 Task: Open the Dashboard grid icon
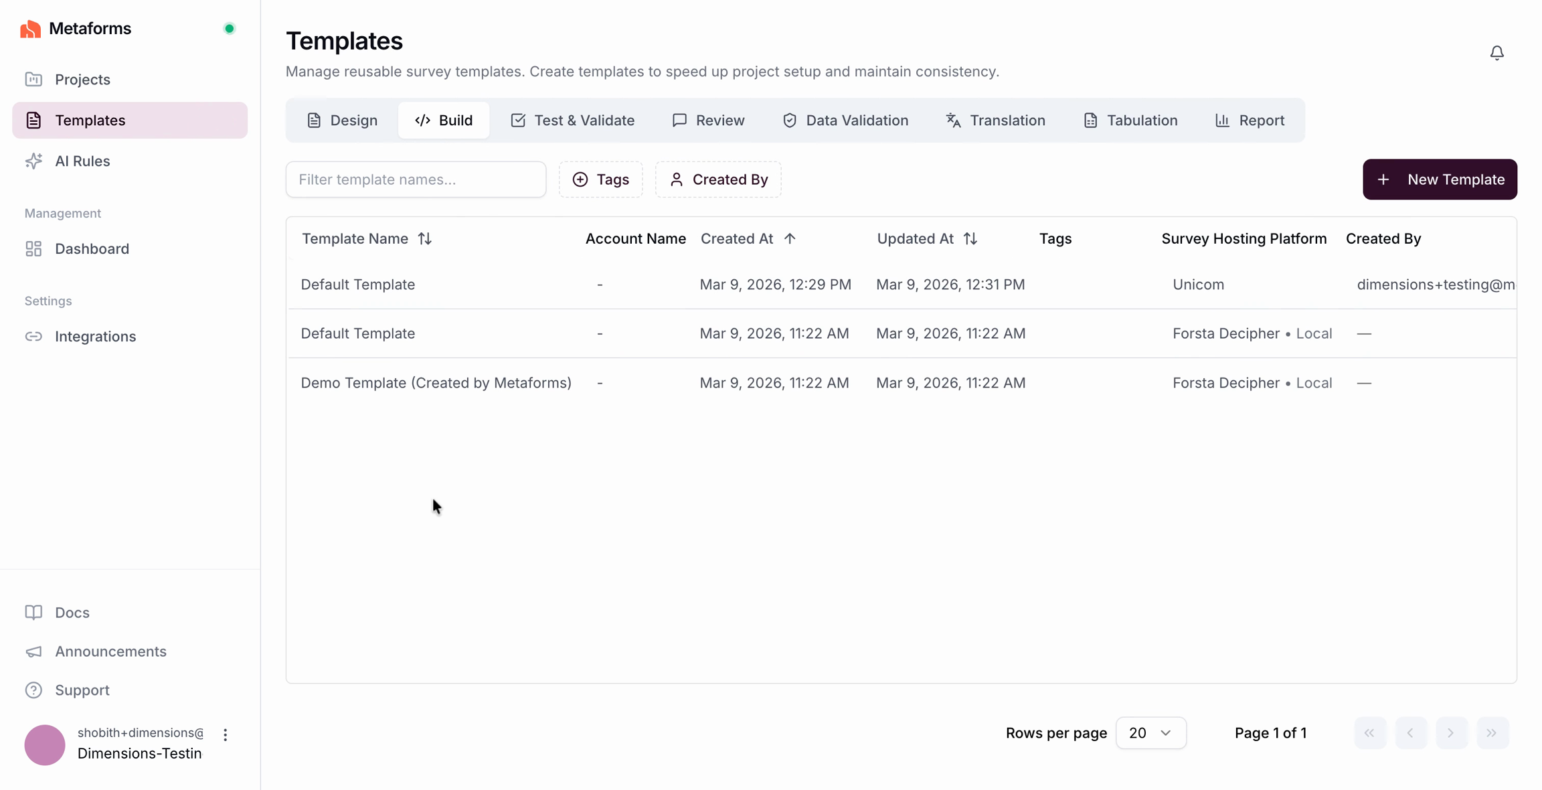tap(33, 249)
